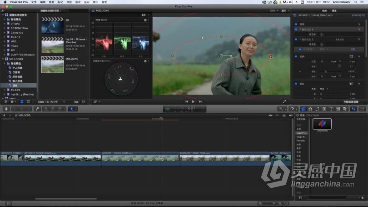Open the themes browser icon
The width and height of the screenshot is (368, 207).
[x=345, y=109]
